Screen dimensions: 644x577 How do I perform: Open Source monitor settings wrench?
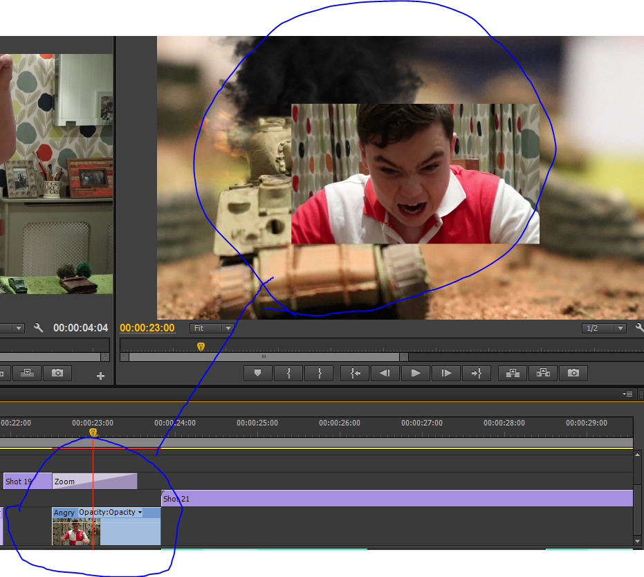(38, 328)
